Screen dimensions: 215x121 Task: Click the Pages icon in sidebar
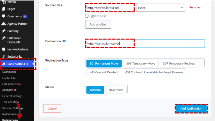pos(4,9)
